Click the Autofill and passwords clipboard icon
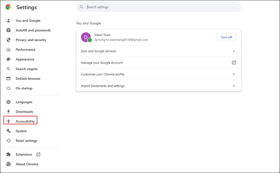Image resolution: width=280 pixels, height=173 pixels. 8,30
